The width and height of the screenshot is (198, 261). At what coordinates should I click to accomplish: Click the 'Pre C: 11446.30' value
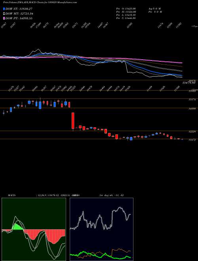126,18
